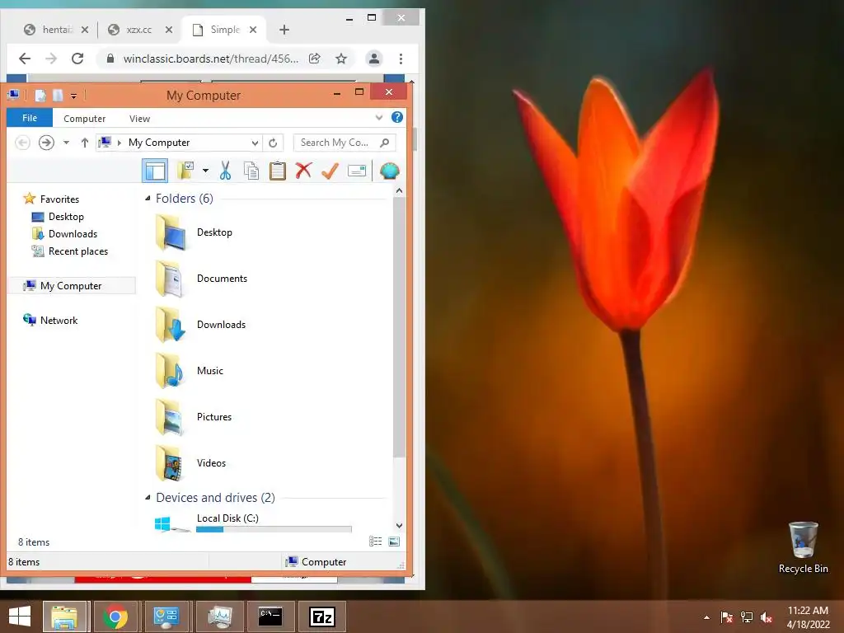The image size is (844, 633).
Task: Click the Windows Start button
Action: [x=20, y=617]
